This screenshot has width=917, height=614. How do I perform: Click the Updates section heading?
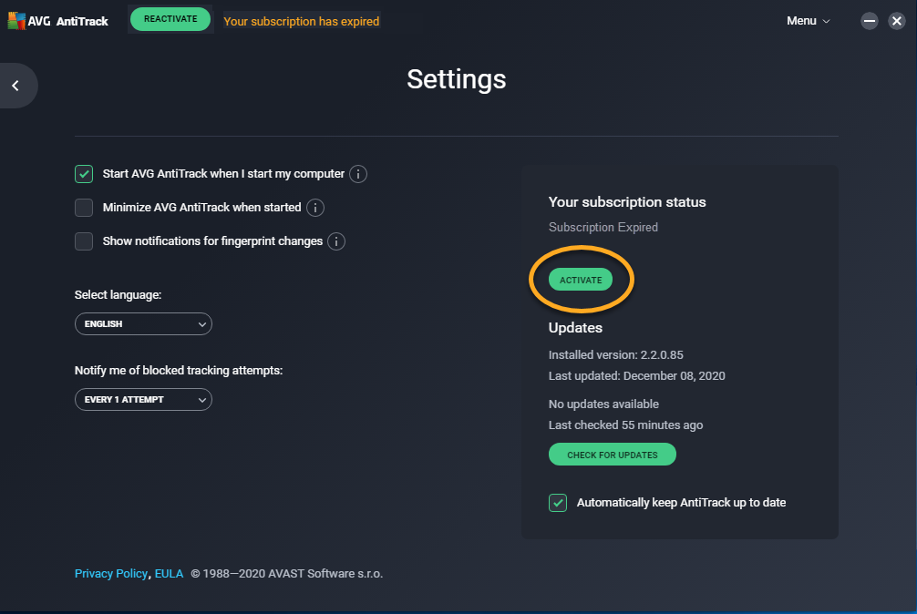[575, 328]
